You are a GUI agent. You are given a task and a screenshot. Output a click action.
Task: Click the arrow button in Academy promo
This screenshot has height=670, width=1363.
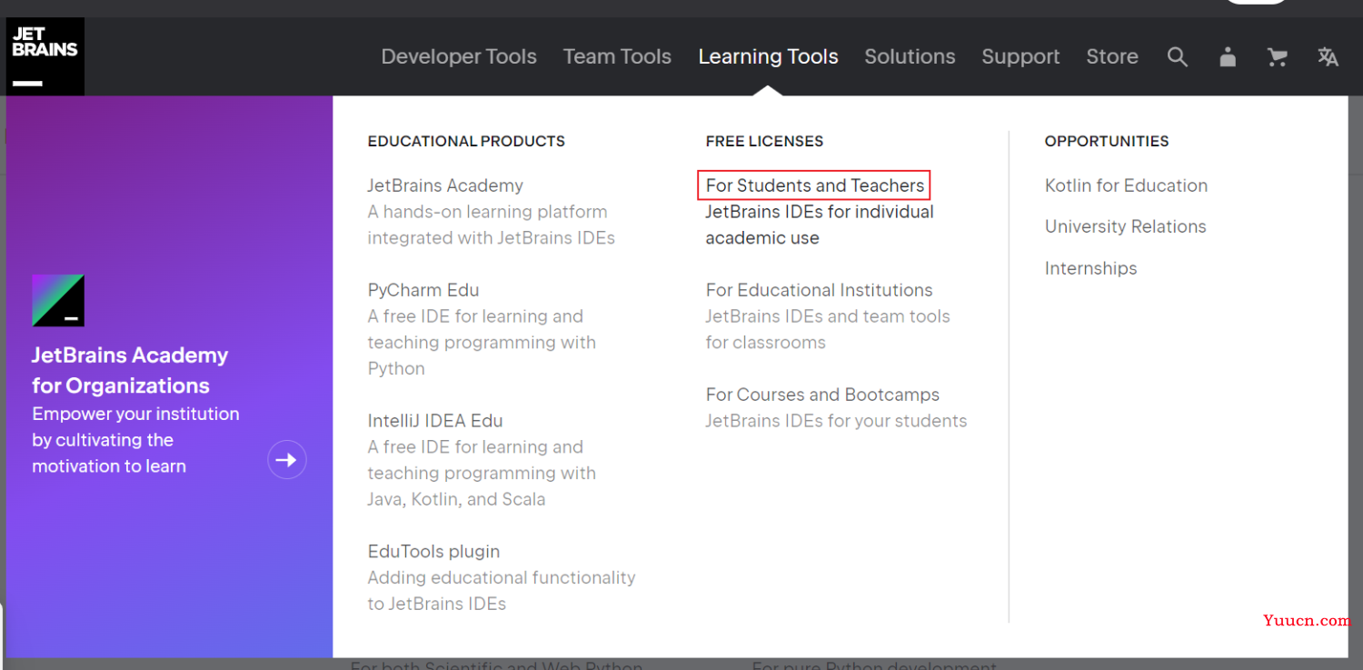287,460
